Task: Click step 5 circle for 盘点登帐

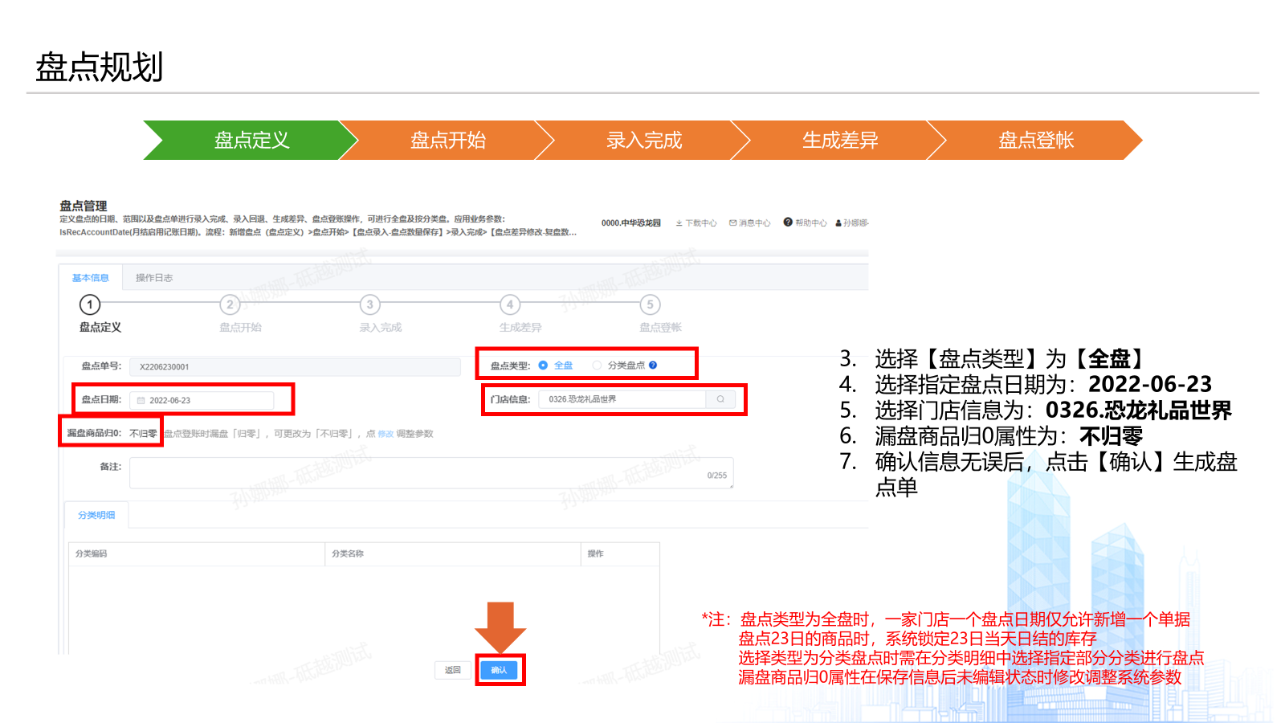Action: click(650, 304)
